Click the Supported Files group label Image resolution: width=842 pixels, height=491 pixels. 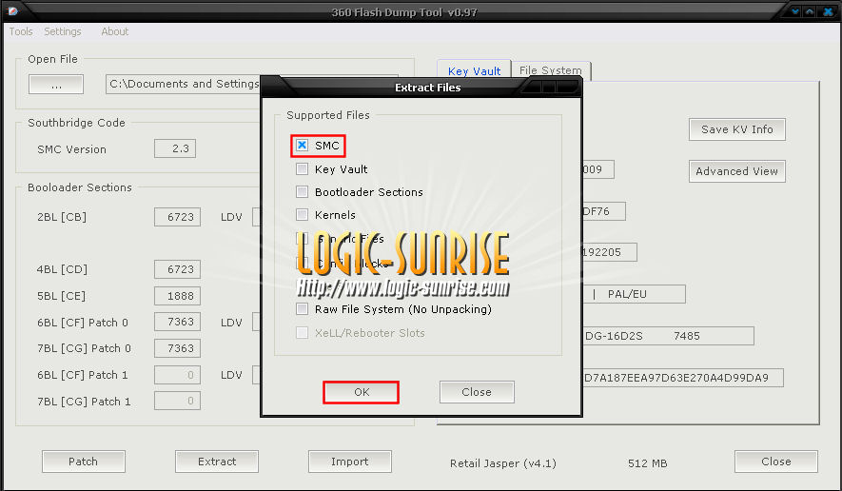328,115
